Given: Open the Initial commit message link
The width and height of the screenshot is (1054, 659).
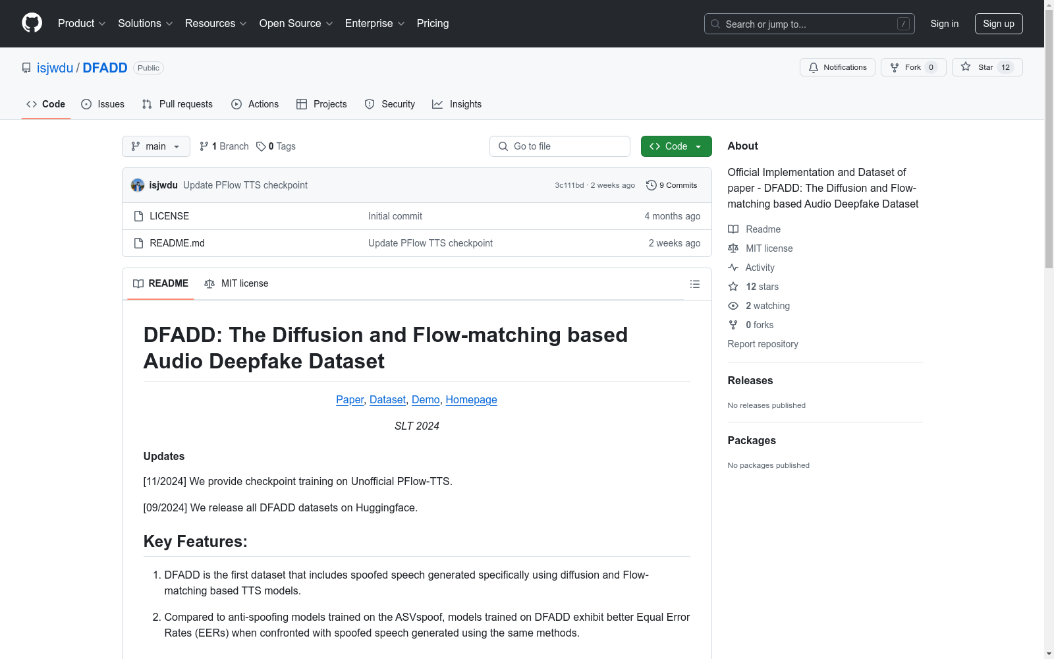Looking at the screenshot, I should click(x=395, y=216).
